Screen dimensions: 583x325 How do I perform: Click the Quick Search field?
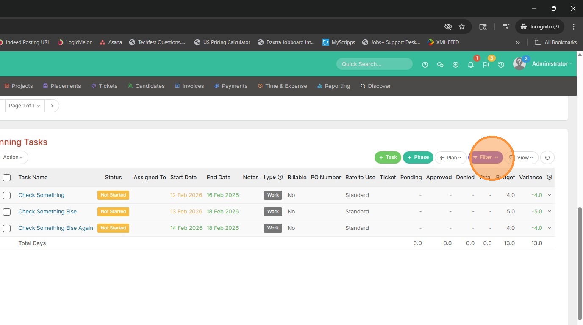[x=375, y=64]
